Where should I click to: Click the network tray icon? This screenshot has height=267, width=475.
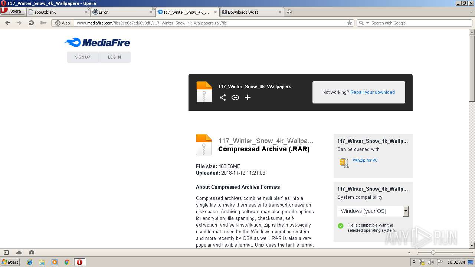pos(422,262)
